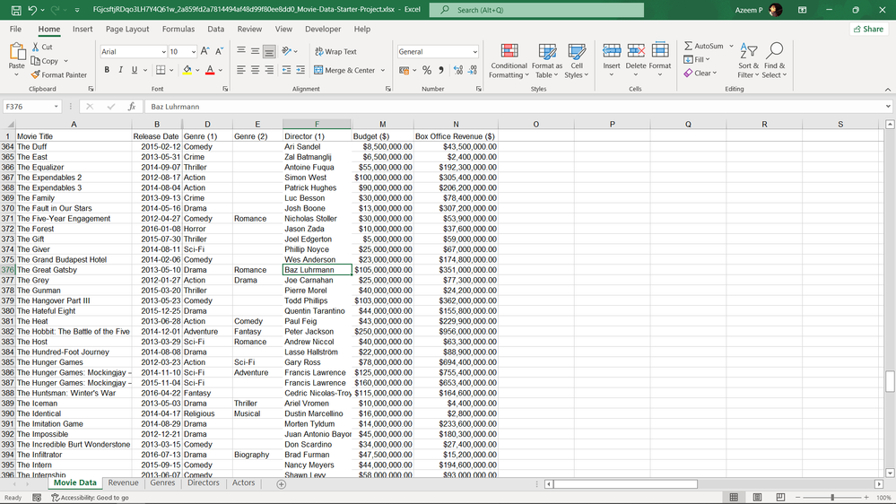Open the Fill dropdown
896x504 pixels.
[x=697, y=59]
